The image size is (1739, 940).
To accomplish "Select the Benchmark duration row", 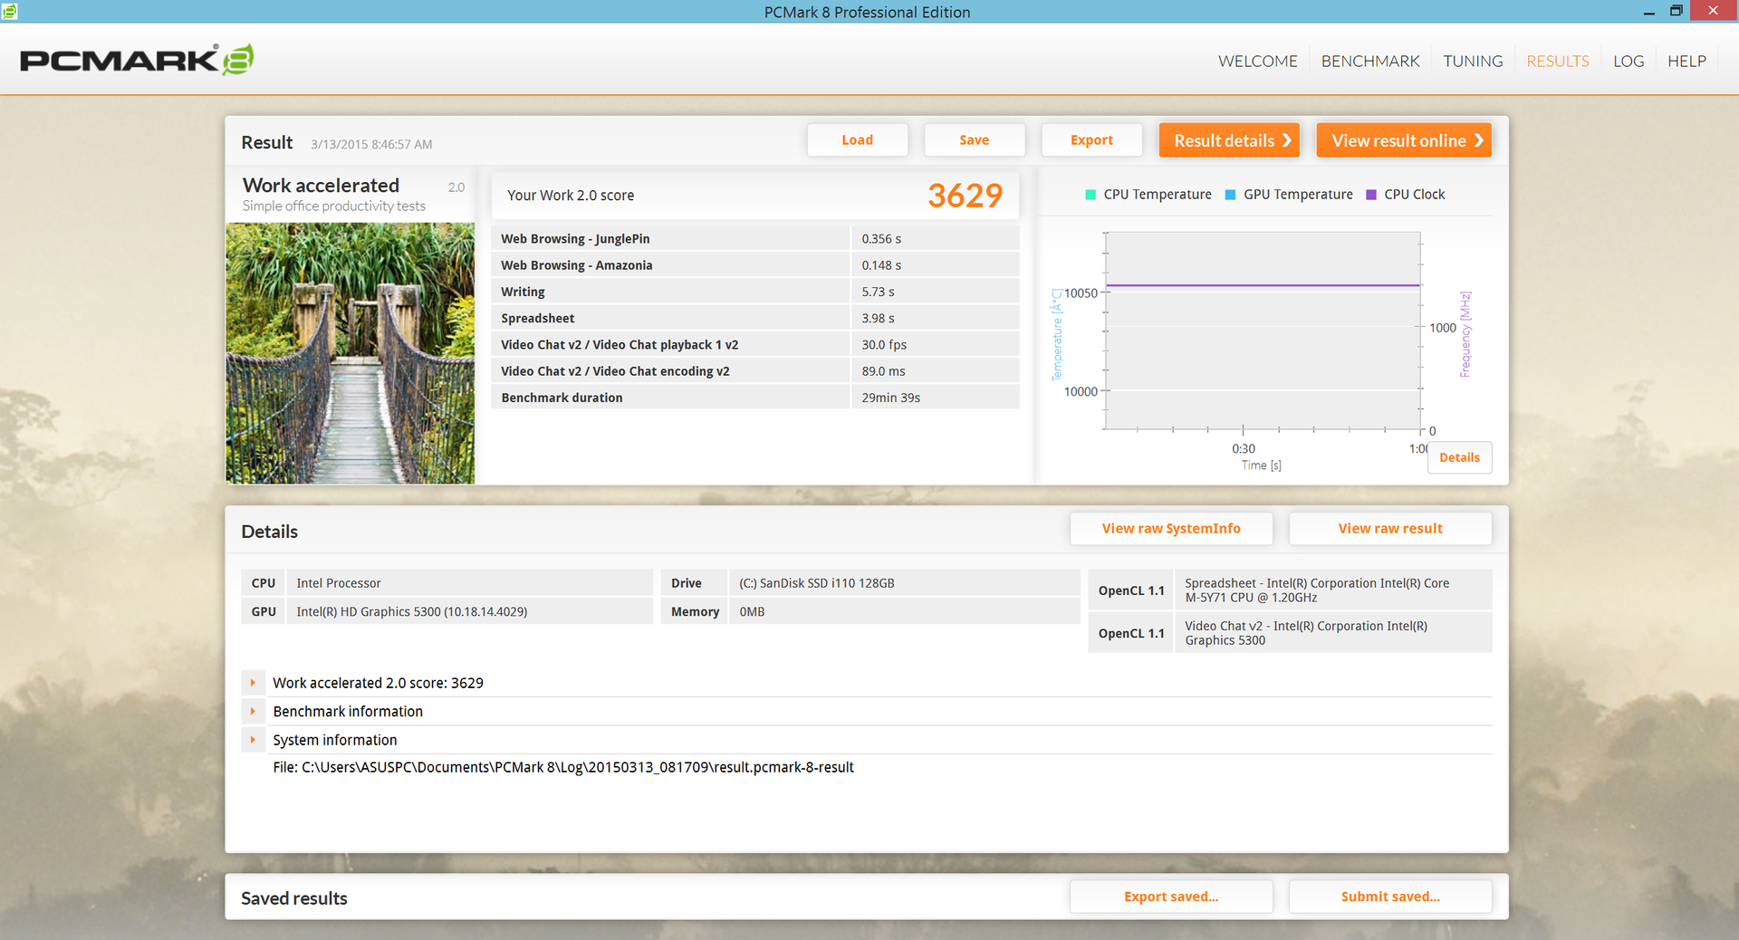I will click(x=755, y=398).
